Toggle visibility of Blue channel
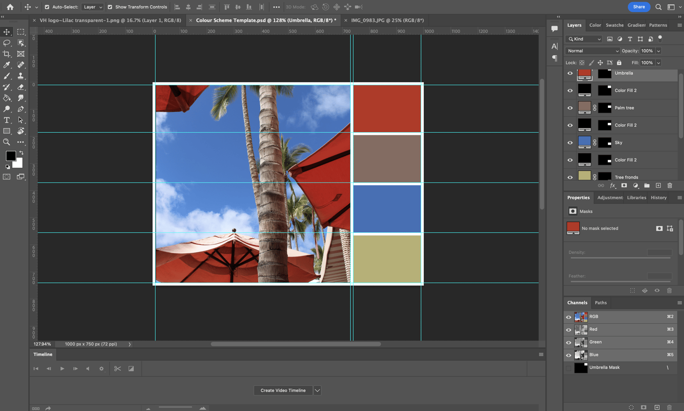Screen dimensions: 684x411 [x=569, y=355]
